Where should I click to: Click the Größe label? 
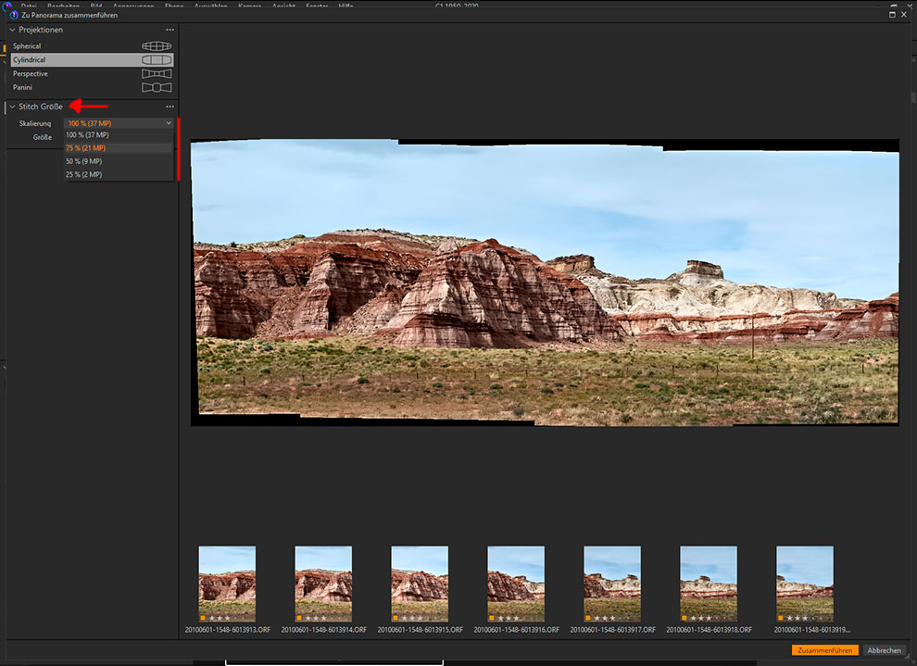point(42,137)
